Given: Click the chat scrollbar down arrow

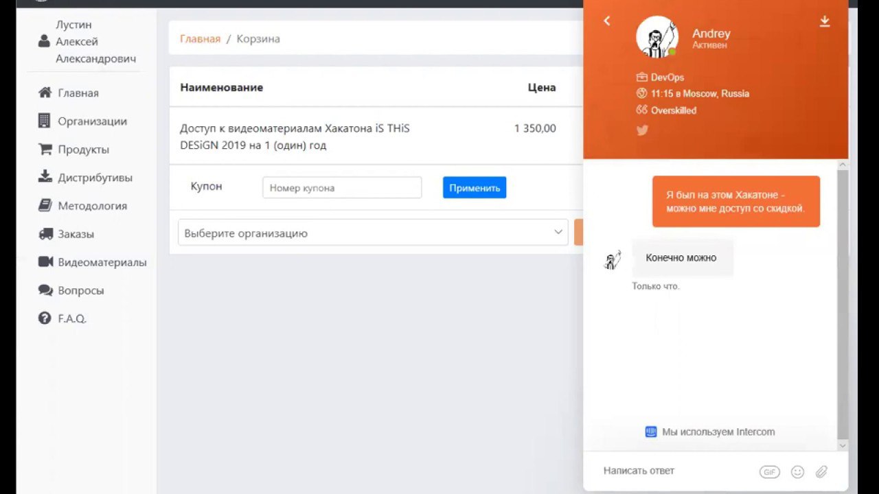Looking at the screenshot, I should (x=843, y=445).
